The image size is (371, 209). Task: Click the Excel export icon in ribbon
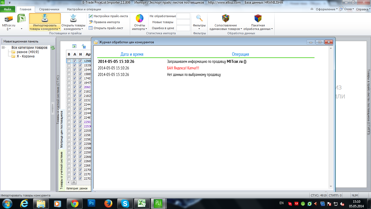tap(21, 19)
